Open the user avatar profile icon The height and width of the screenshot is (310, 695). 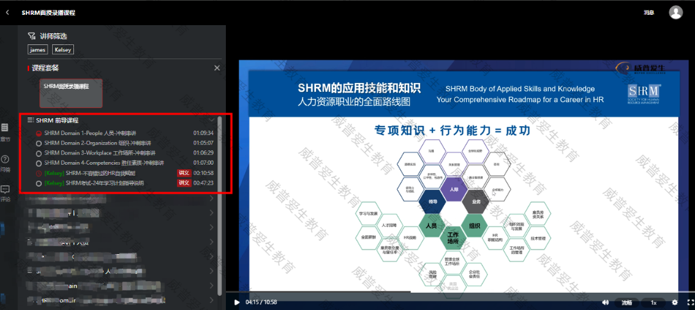[676, 12]
